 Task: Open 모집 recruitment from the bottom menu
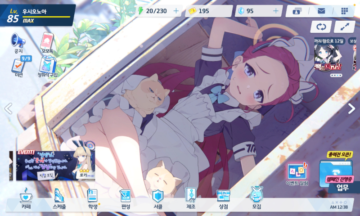256,199
